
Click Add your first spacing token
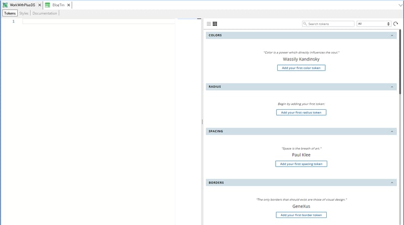301,164
